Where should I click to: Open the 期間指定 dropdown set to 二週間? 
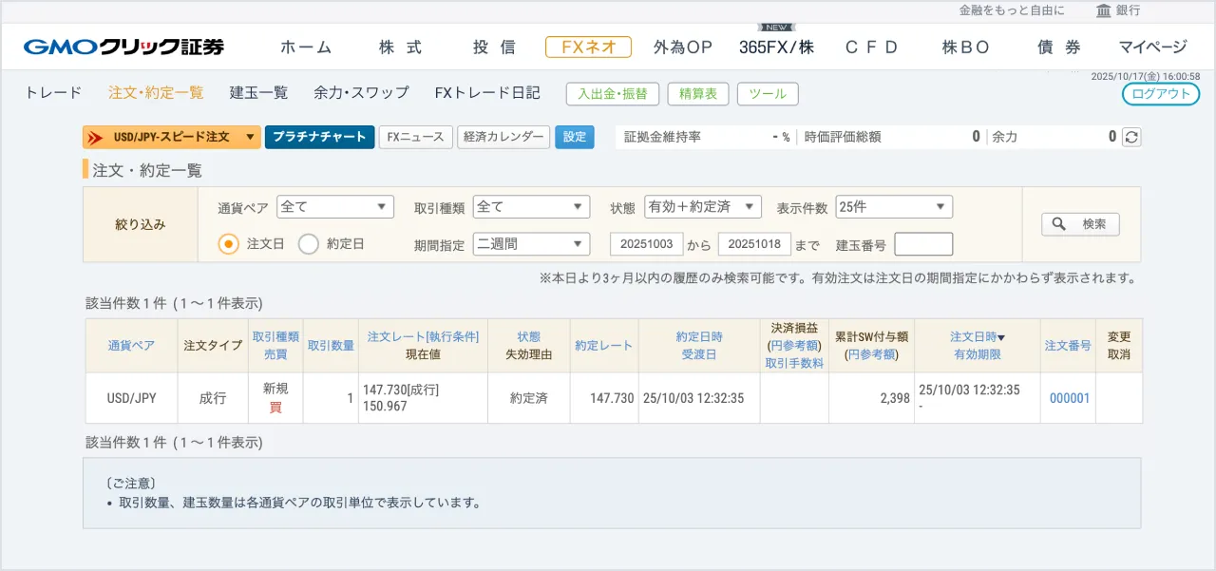[x=531, y=244]
